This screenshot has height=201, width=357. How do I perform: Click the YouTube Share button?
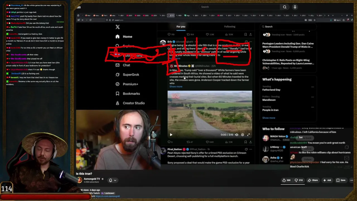[x=312, y=180]
